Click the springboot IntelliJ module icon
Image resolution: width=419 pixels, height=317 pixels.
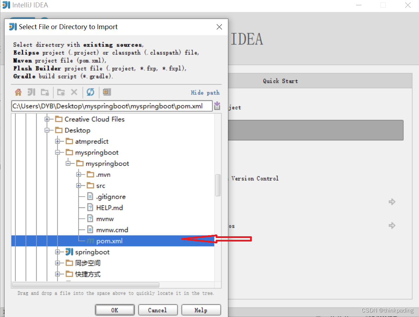[69, 252]
